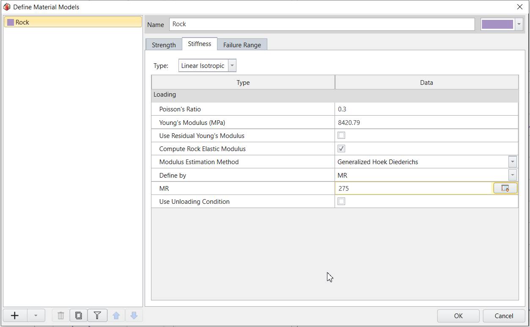Open the material filter tool
Viewport: 530px width, 327px height.
[97, 315]
